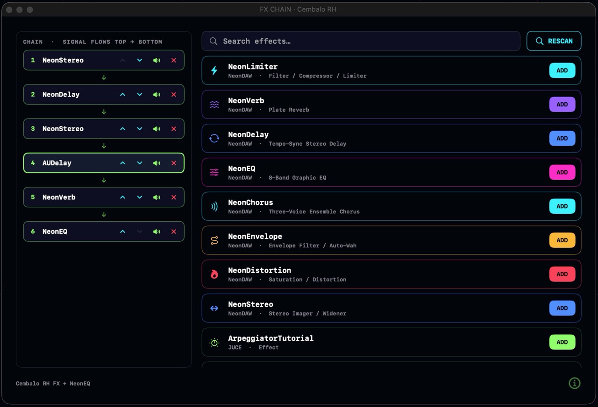Add NeonEnvelope with orange ADD button

pos(562,240)
